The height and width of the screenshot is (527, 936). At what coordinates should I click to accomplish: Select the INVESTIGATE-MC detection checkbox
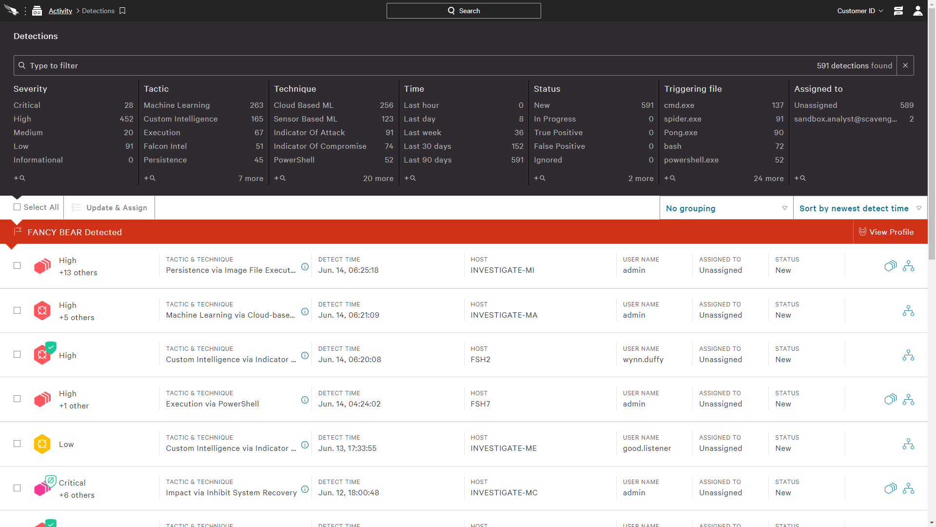[17, 488]
